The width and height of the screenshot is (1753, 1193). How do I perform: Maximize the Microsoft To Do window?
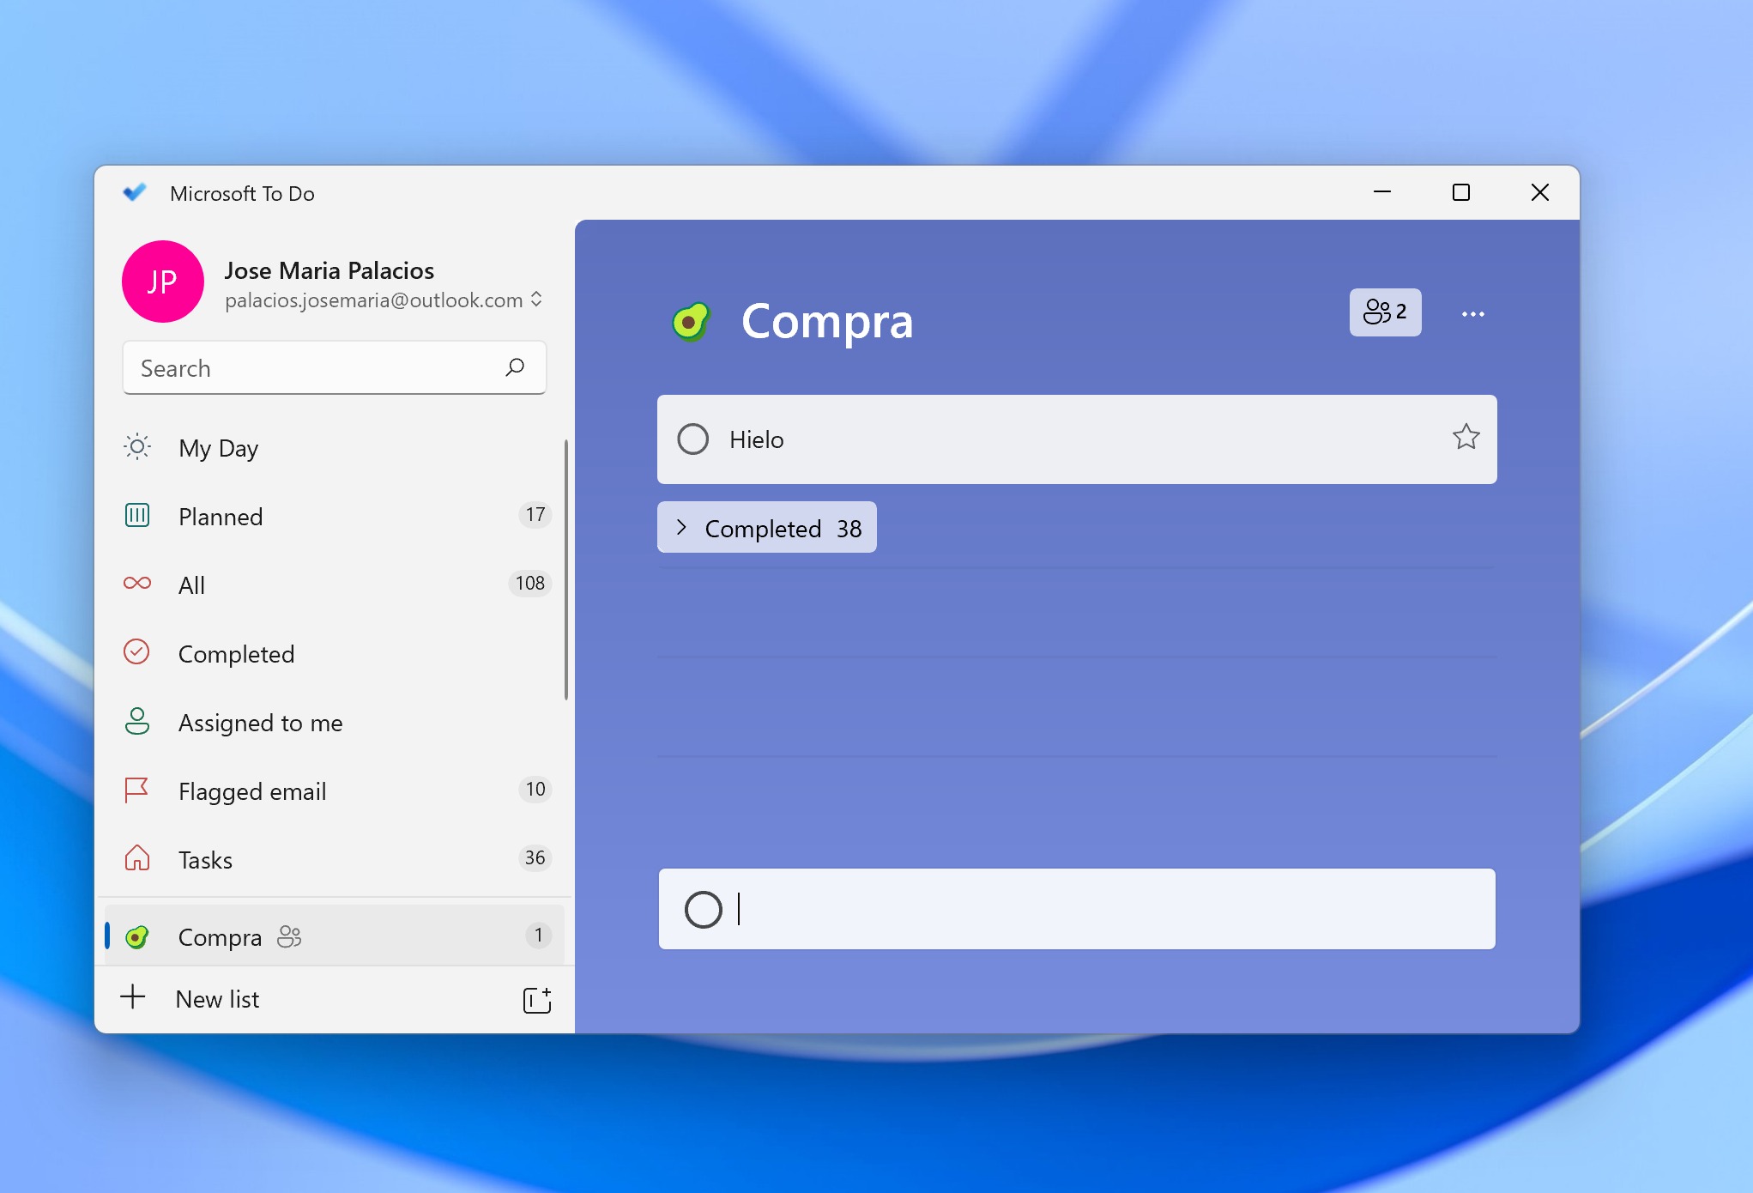click(x=1461, y=192)
